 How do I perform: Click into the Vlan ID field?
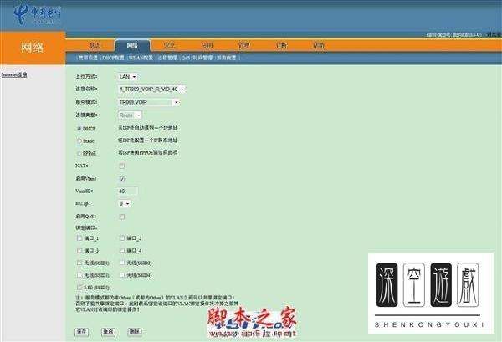click(127, 191)
